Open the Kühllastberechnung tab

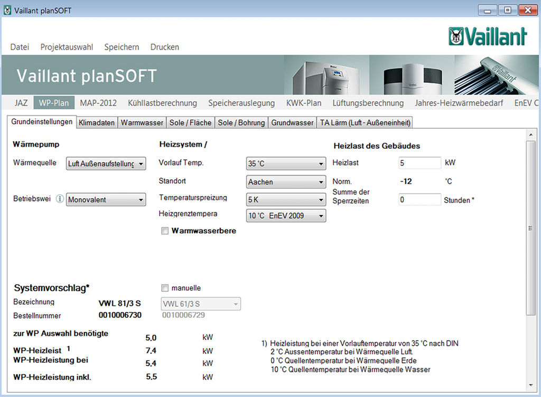(x=163, y=103)
